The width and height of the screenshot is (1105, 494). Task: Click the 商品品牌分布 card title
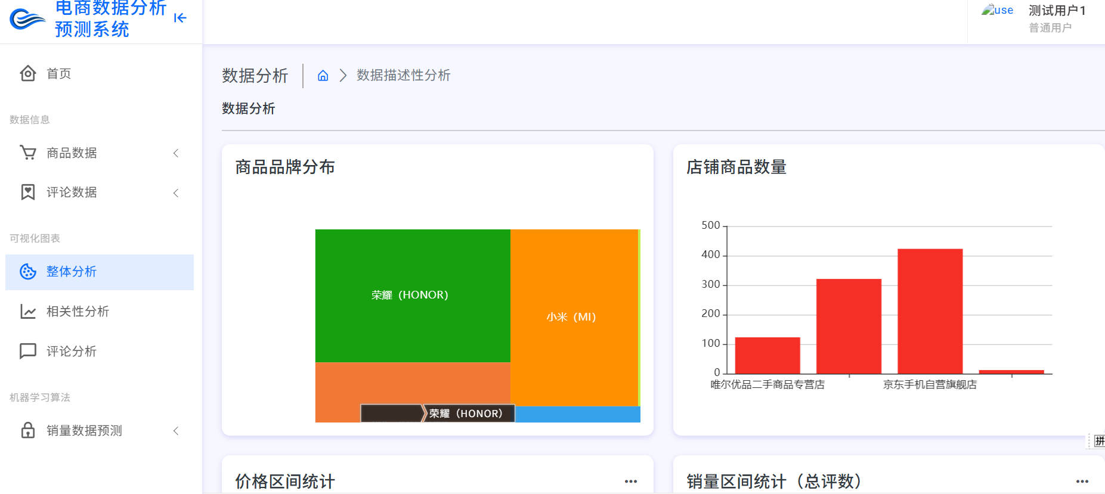click(x=285, y=167)
